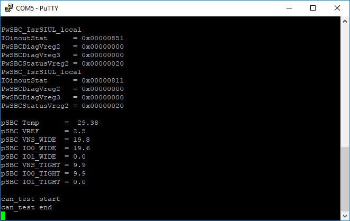350x221 pixels.
Task: Click the green terminal cursor block
Action: click(x=3, y=216)
